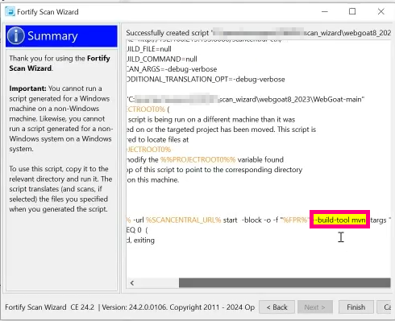Minimize the Fortify Scan Wizard window
Viewport: 395px width, 321px height.
325,11
